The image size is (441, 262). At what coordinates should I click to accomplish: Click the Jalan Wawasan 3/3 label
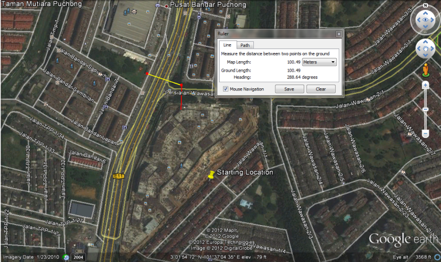tap(393, 26)
